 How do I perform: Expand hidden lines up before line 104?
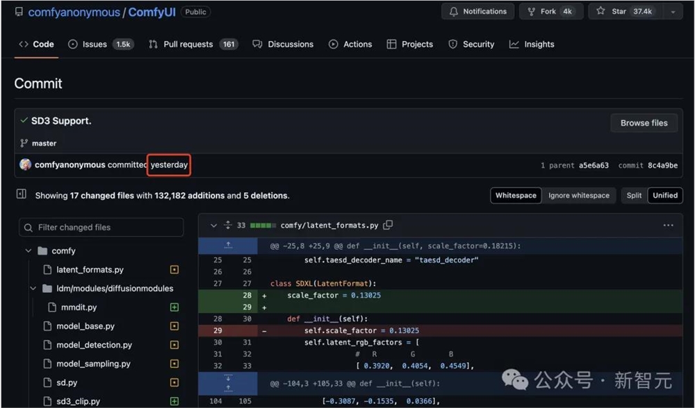pos(228,389)
